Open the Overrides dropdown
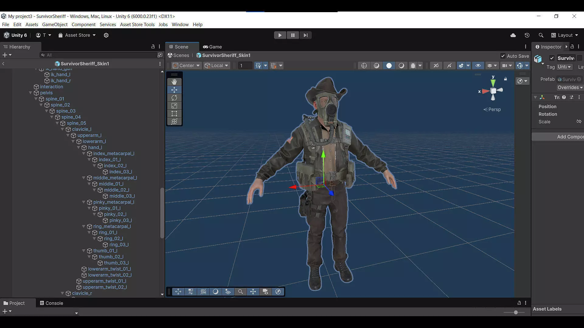Viewport: 584px width, 328px height. (x=570, y=87)
